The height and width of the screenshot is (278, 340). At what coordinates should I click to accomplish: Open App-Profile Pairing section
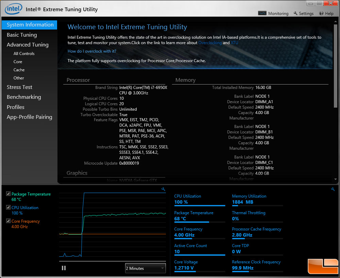point(29,117)
